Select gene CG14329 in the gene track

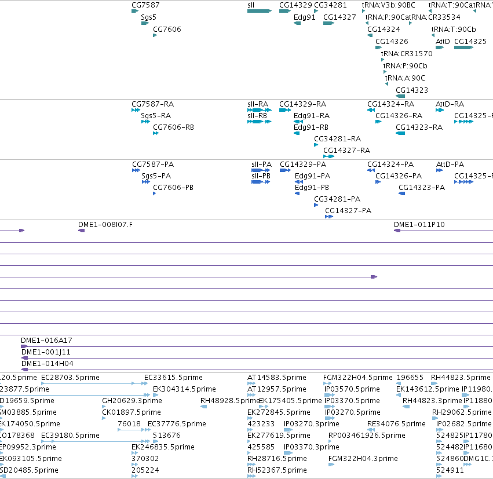pos(295,5)
